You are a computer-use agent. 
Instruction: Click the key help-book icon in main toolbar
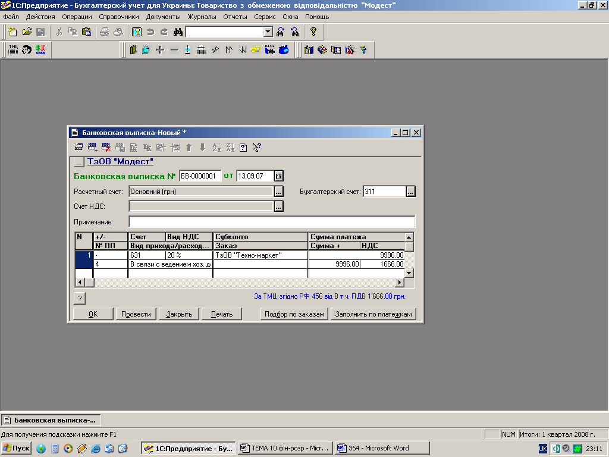pos(137,32)
